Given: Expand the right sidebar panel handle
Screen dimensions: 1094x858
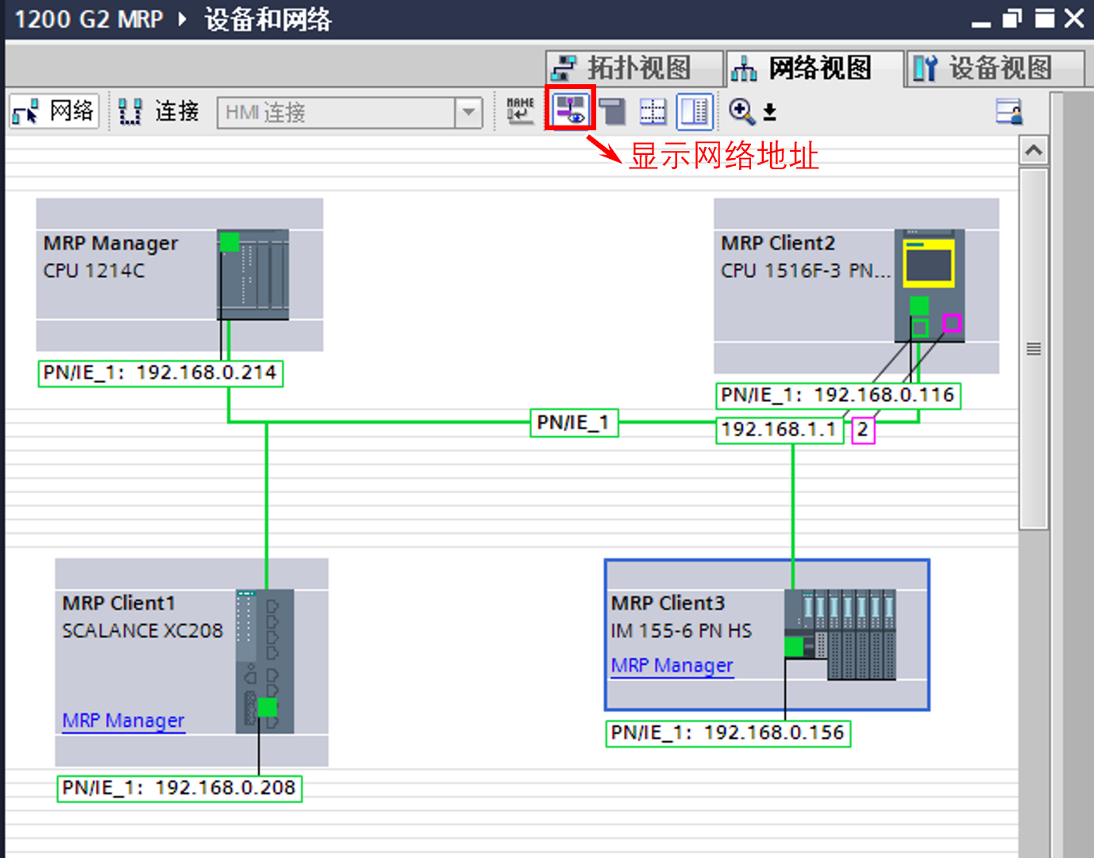Looking at the screenshot, I should [x=1034, y=347].
